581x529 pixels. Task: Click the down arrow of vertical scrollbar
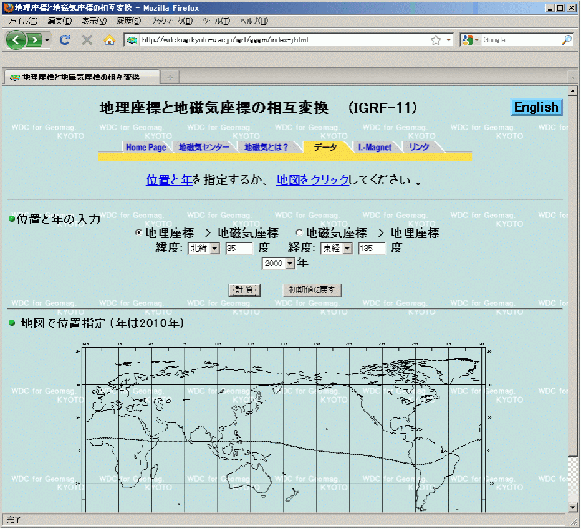572,508
